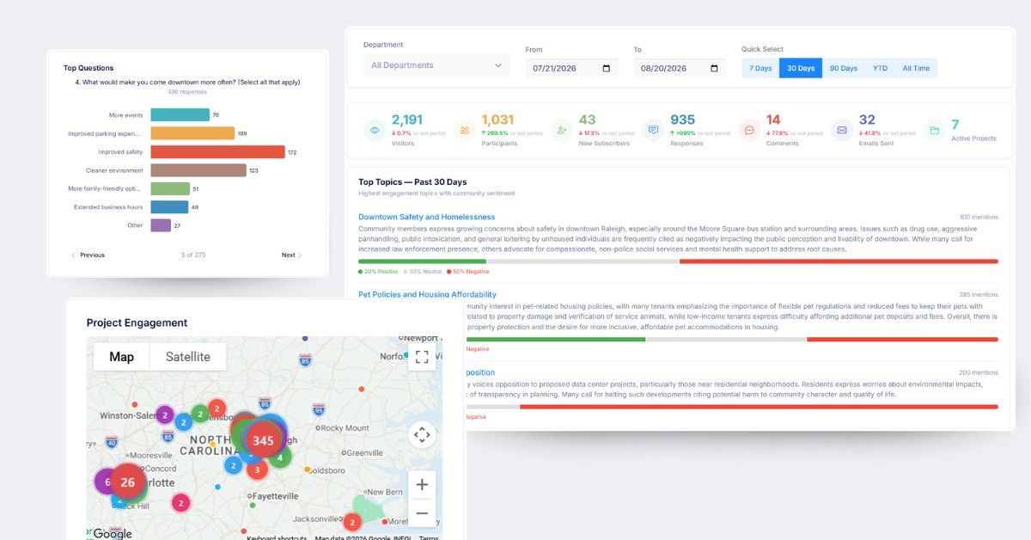Click the green More family-friendly options bar

[170, 189]
